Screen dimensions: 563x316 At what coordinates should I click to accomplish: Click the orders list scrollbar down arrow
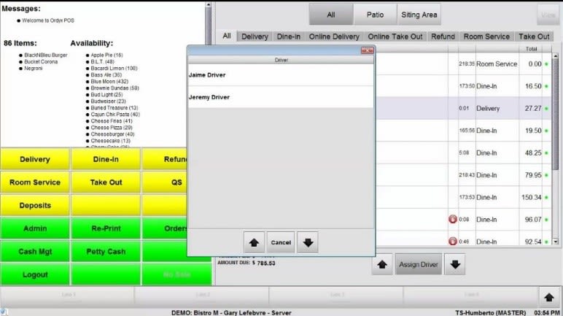[556, 242]
